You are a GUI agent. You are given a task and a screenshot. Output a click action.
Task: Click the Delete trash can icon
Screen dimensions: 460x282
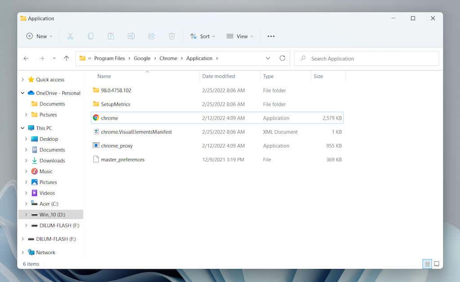point(172,36)
